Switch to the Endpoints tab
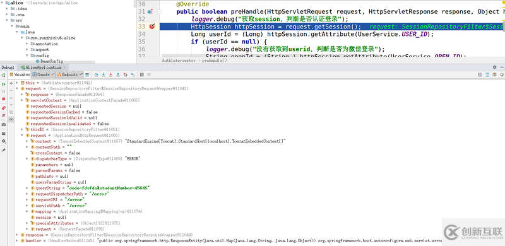 (x=69, y=74)
